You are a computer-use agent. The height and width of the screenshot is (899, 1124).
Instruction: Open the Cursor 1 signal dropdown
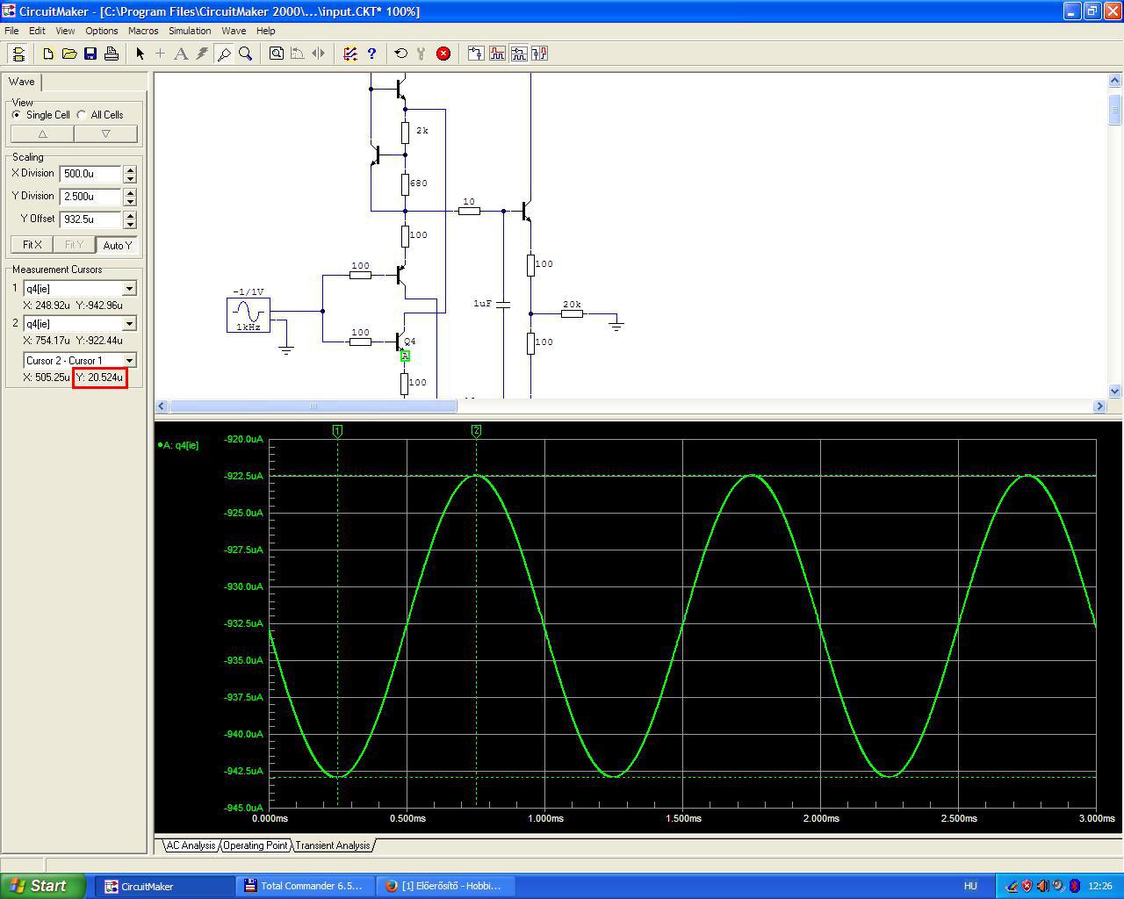(x=129, y=289)
